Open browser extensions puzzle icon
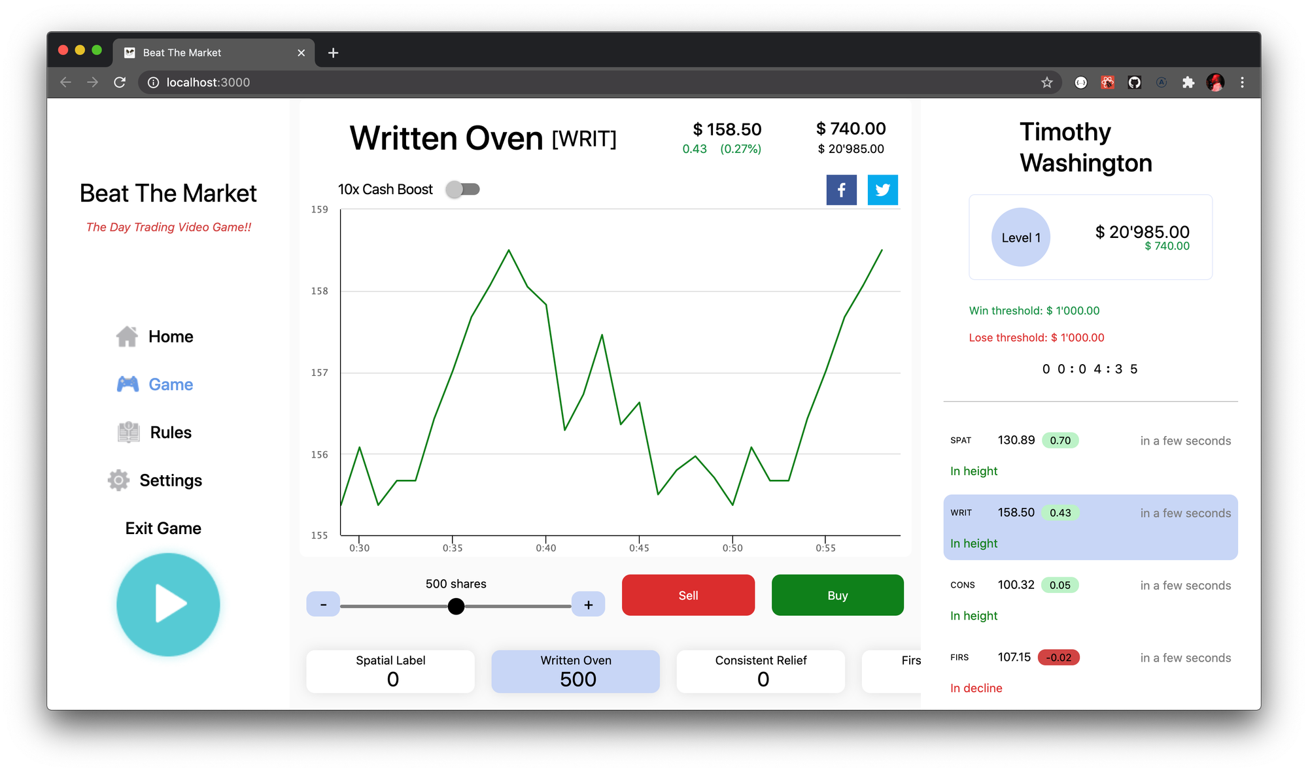 1188,82
